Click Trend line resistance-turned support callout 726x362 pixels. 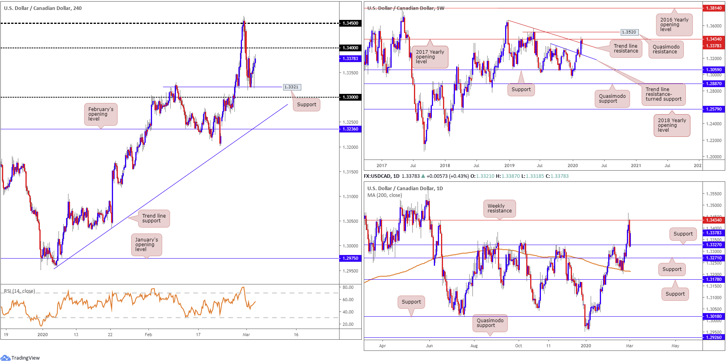(664, 94)
